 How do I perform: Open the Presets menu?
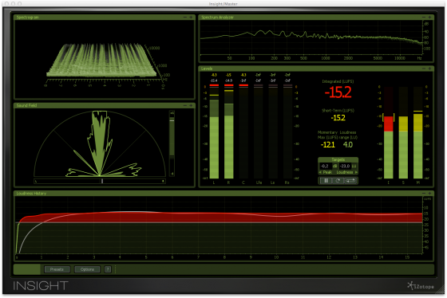tap(57, 269)
